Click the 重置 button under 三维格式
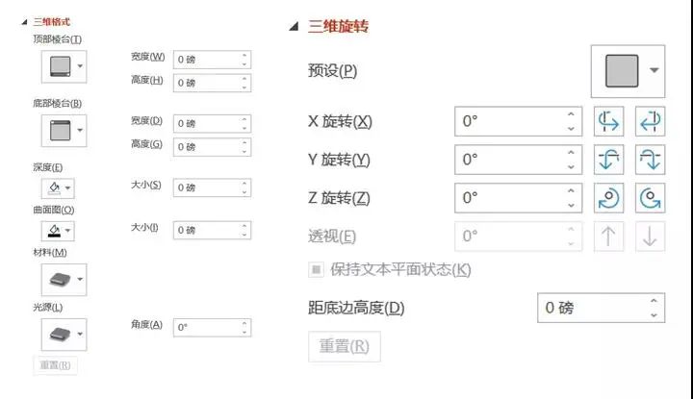 click(56, 365)
